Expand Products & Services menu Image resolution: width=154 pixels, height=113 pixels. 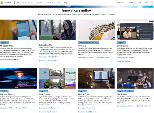(x=28, y=3)
